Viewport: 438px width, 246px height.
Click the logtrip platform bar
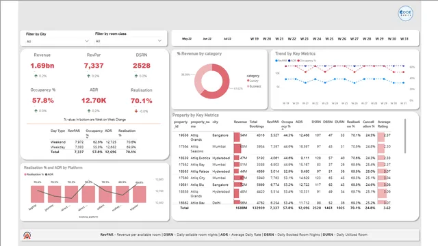click(x=38, y=194)
